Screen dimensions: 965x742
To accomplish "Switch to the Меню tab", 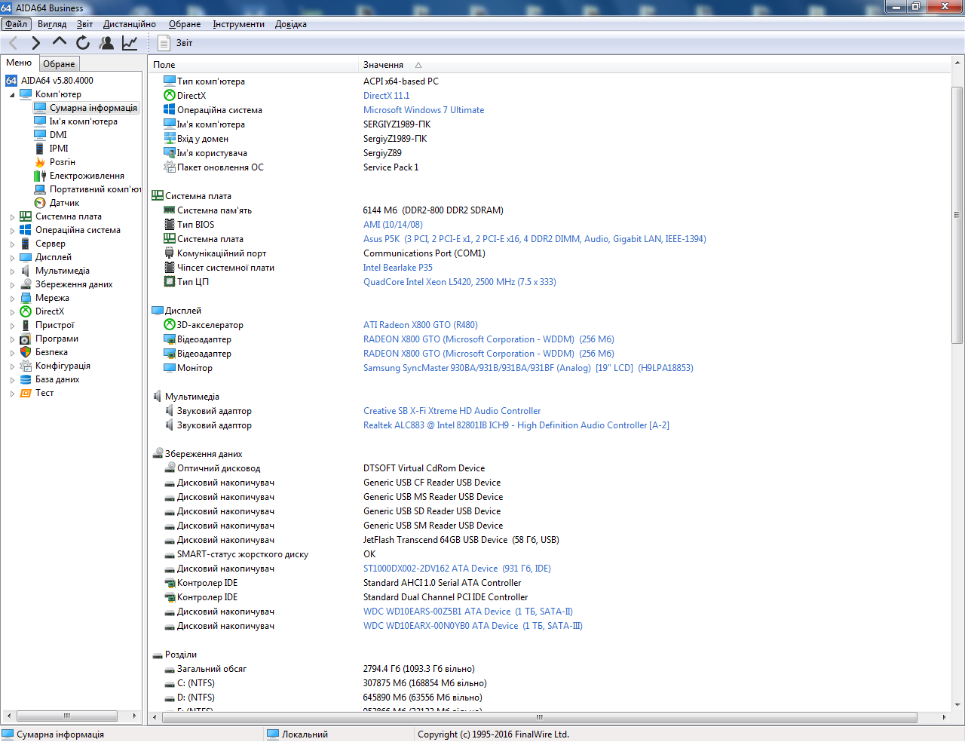I will click(19, 63).
